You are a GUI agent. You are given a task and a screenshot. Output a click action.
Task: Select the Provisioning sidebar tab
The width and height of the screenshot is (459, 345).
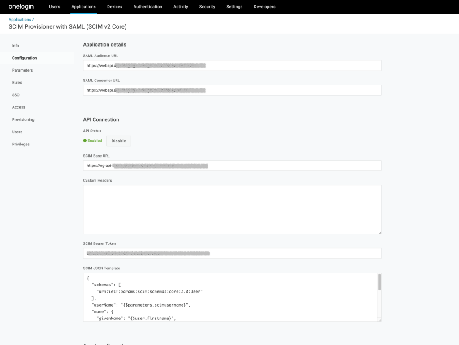pyautogui.click(x=23, y=119)
